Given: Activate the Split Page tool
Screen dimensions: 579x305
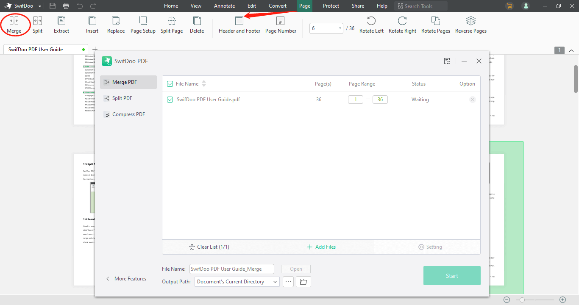Looking at the screenshot, I should coord(172,25).
